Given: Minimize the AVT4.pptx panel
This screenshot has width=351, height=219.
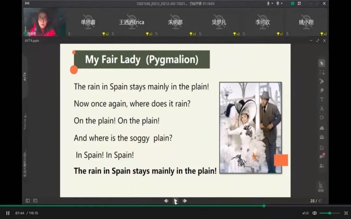Looking at the screenshot, I should [x=311, y=41].
